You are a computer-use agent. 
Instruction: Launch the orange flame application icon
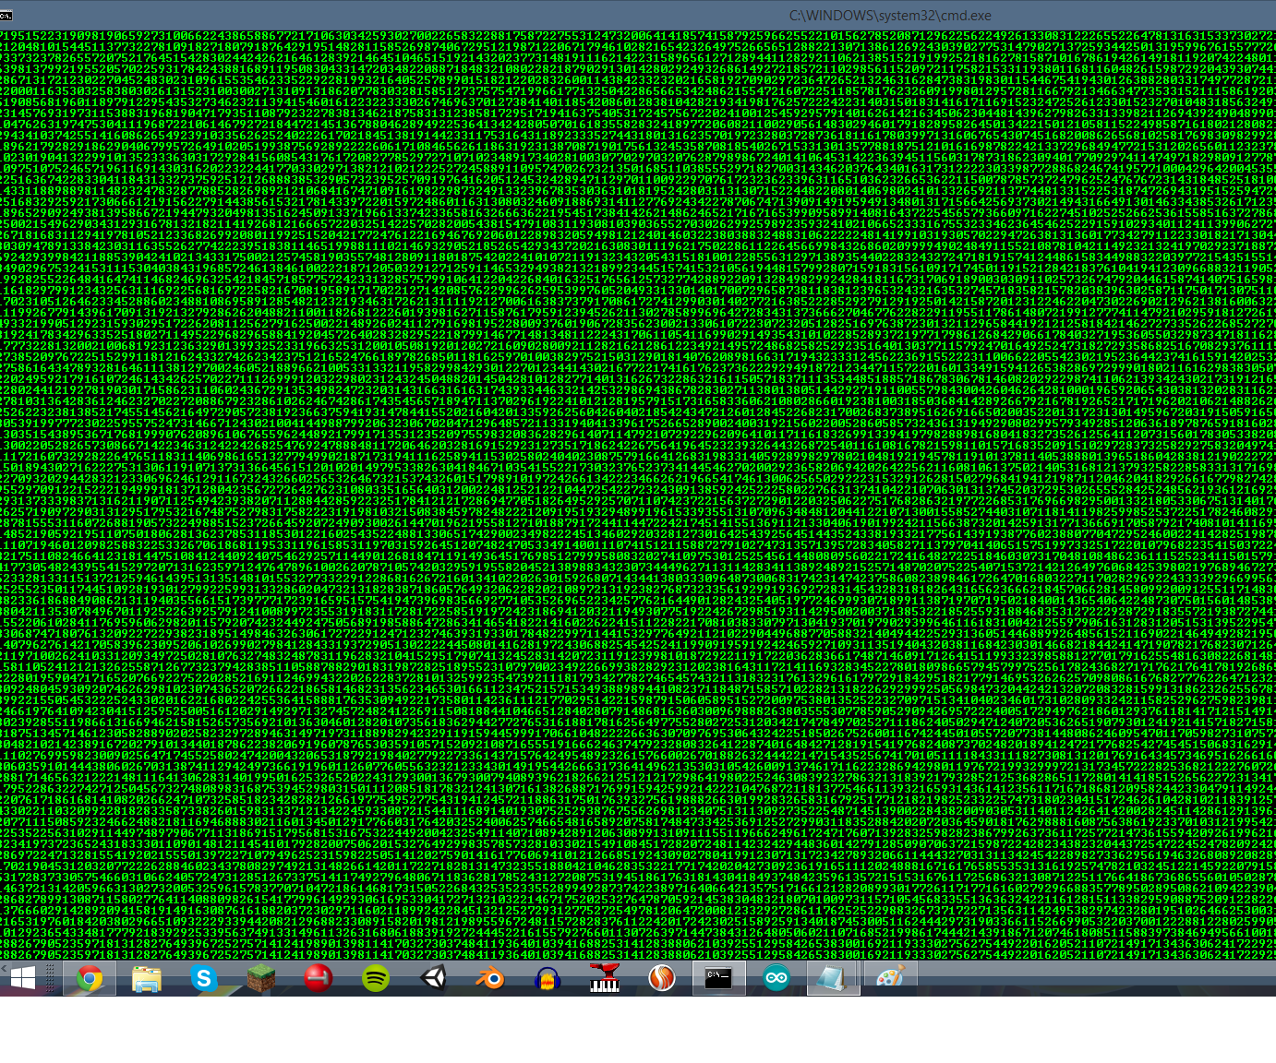pos(661,980)
